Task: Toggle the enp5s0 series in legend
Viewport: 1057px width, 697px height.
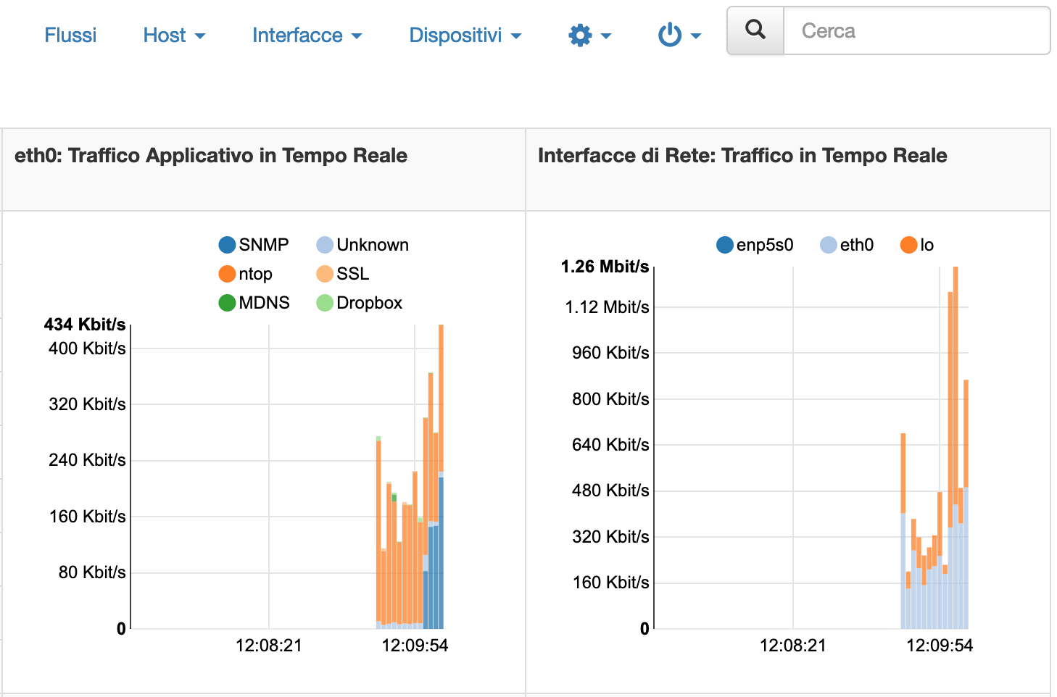Action: tap(755, 245)
